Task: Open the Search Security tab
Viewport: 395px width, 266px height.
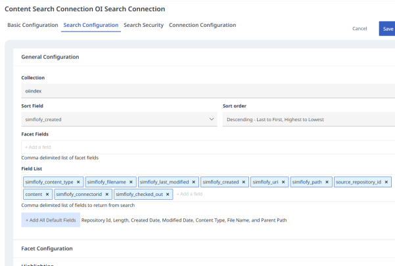Action: click(143, 26)
